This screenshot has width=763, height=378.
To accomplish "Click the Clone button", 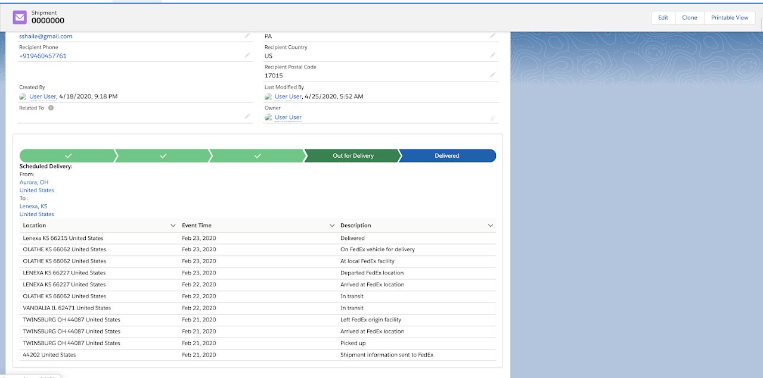I will (689, 17).
